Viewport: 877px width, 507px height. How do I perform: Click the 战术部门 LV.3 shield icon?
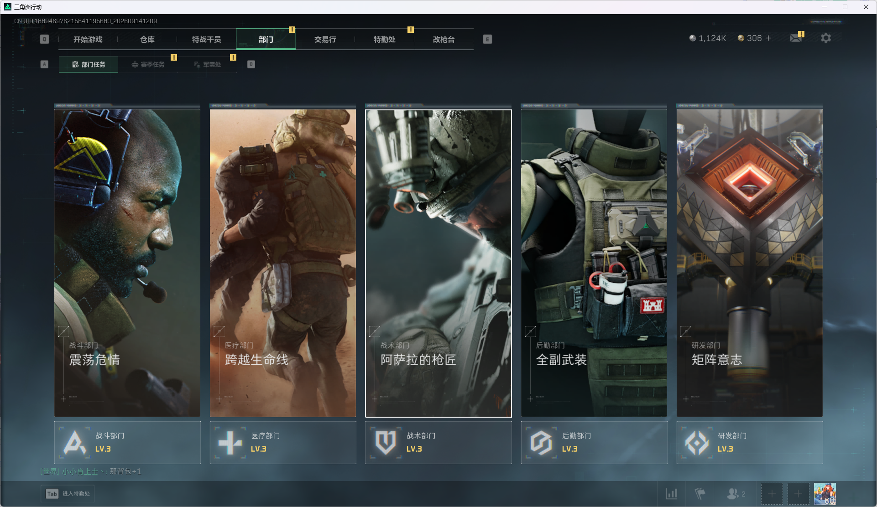[386, 442]
